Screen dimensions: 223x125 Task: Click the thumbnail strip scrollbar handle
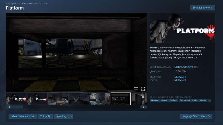tap(18, 107)
